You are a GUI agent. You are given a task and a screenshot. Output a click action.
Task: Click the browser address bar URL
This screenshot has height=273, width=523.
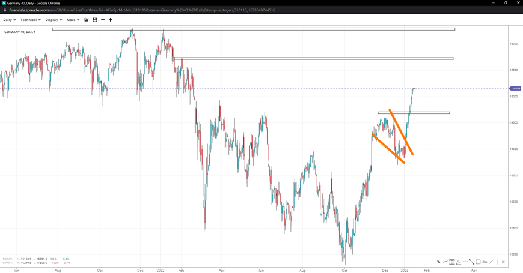[142, 10]
